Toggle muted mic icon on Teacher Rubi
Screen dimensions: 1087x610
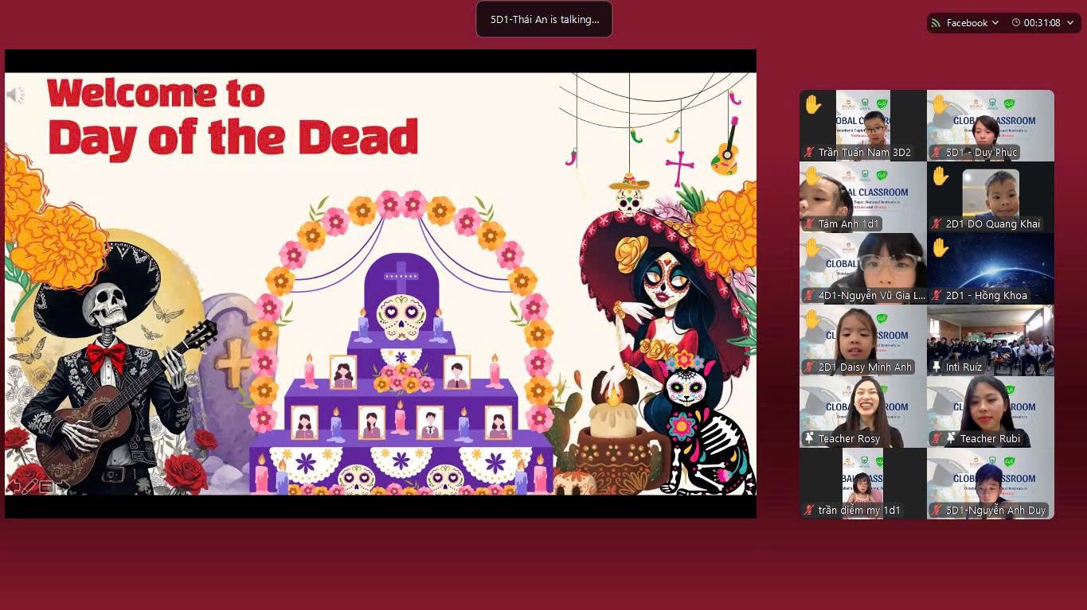(936, 439)
